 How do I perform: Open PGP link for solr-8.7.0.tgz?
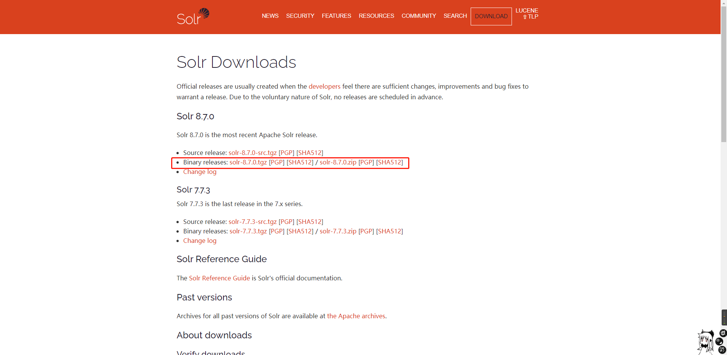(x=276, y=162)
